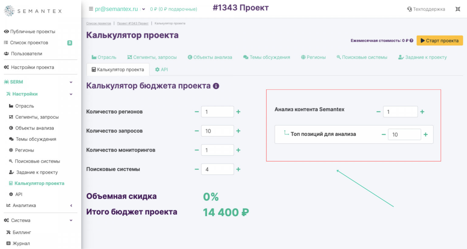Open Публичные проекты in the sidebar

click(33, 32)
